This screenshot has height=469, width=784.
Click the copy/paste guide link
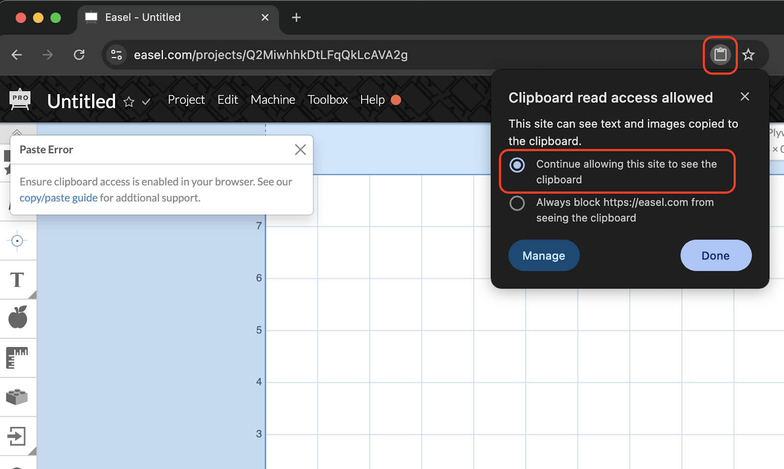pyautogui.click(x=58, y=197)
